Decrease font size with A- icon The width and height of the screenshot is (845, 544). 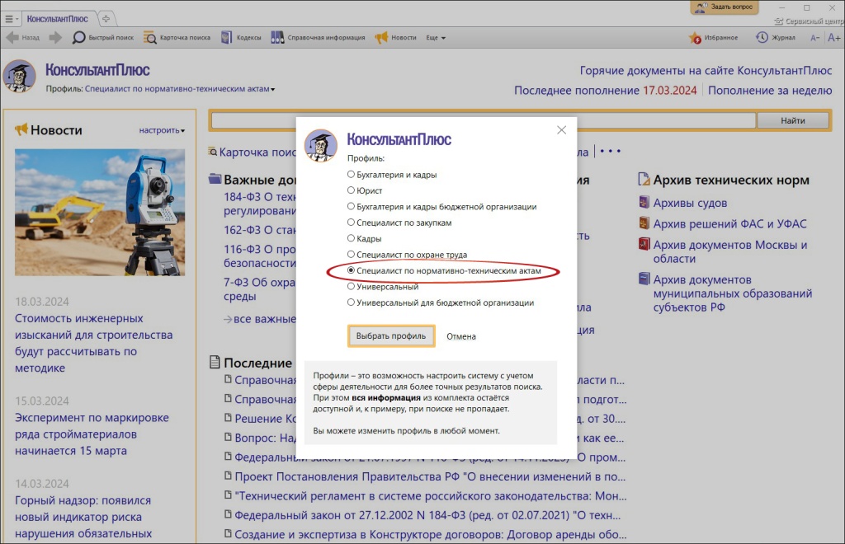814,38
